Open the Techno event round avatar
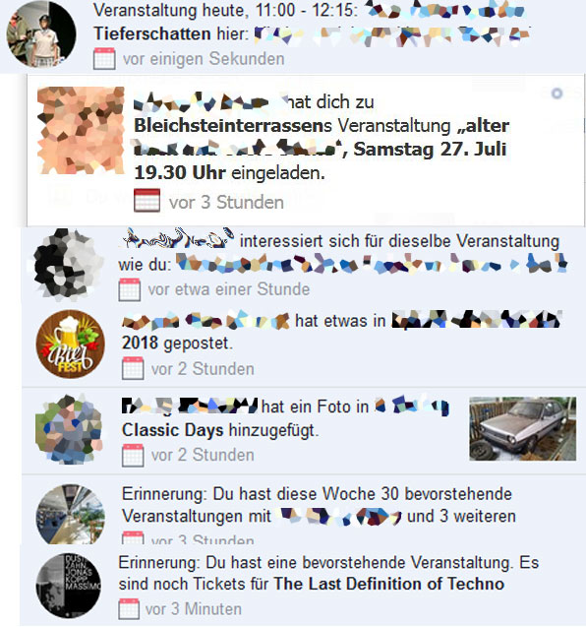 coord(69,586)
